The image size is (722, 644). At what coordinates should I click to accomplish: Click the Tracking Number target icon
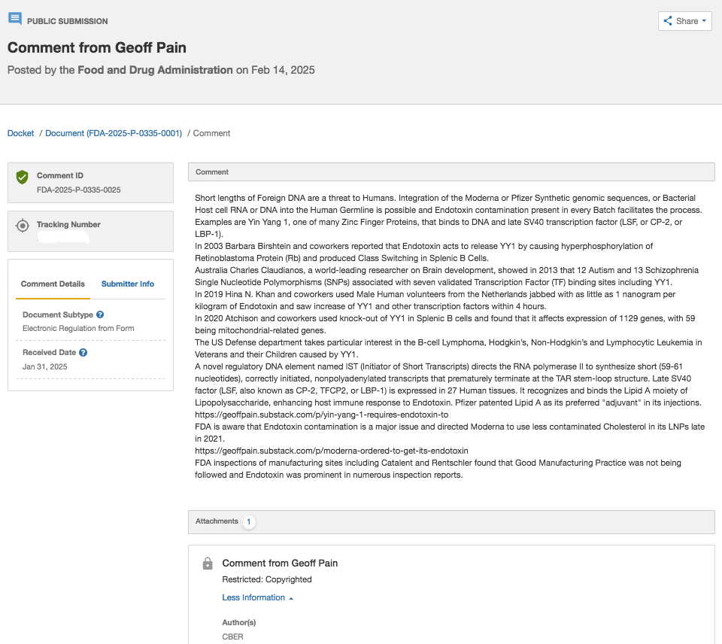(22, 226)
